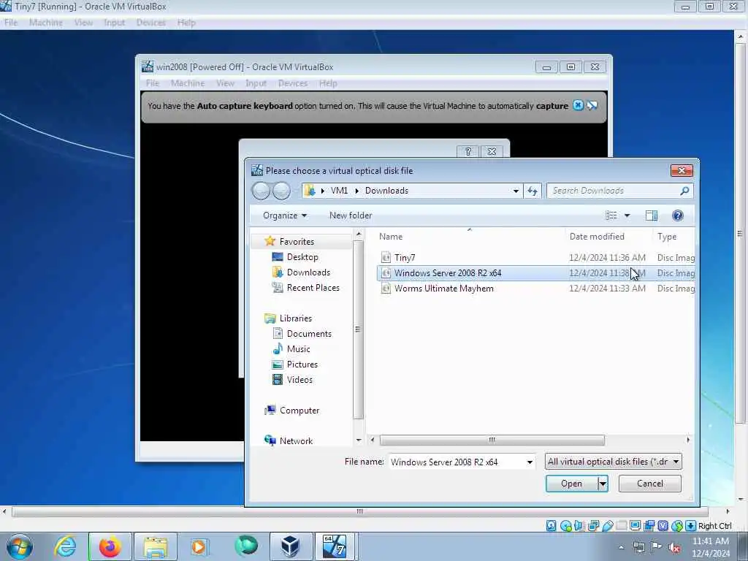Click the Downloads breadcrumb in address bar
Viewport: 748px width, 561px height.
tap(386, 191)
